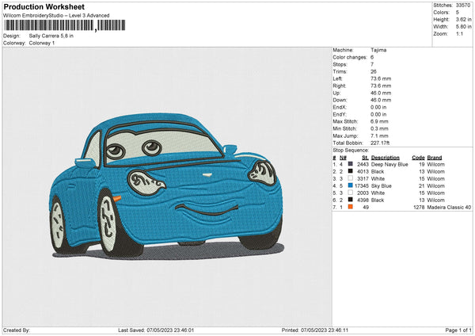The height and width of the screenshot is (336, 475).
Task: Click the white swatch in stop row 5
Action: pos(351,193)
